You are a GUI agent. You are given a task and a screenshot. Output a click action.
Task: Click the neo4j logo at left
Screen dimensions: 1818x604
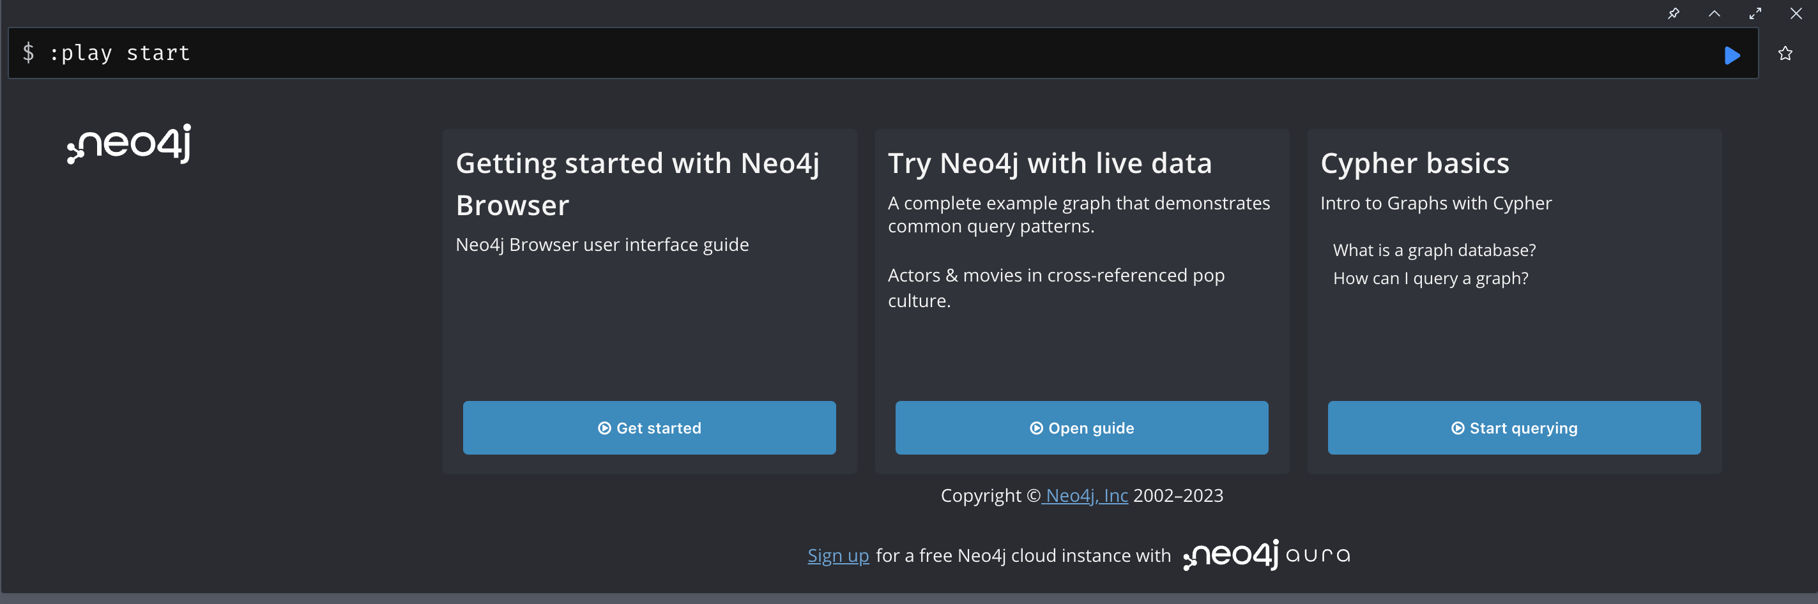click(129, 144)
